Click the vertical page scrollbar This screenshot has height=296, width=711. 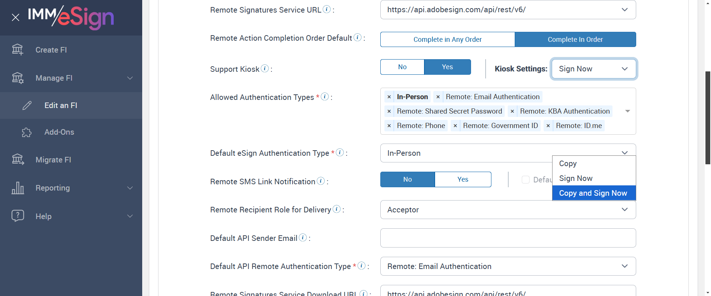coord(708,118)
